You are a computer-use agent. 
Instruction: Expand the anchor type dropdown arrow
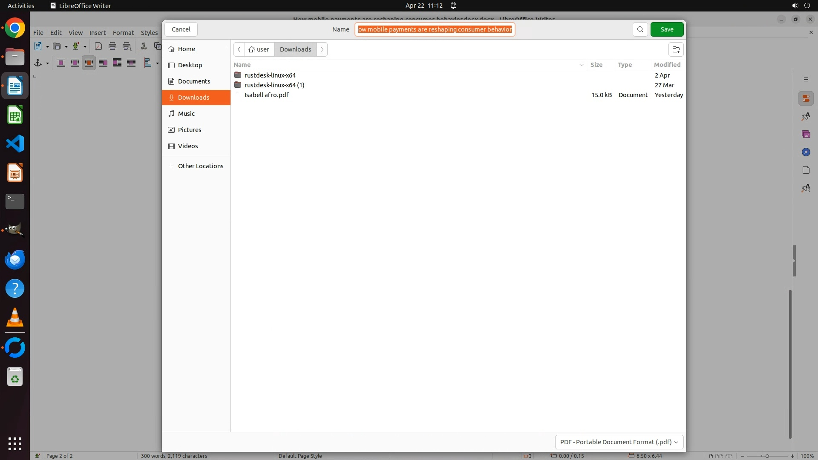[x=47, y=63]
